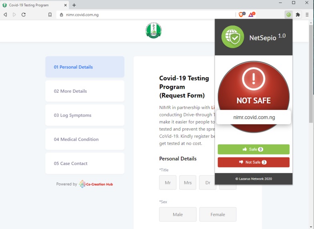This screenshot has width=314, height=229.
Task: Select the Covid-19 Testing Program browser tab
Action: 34,5
